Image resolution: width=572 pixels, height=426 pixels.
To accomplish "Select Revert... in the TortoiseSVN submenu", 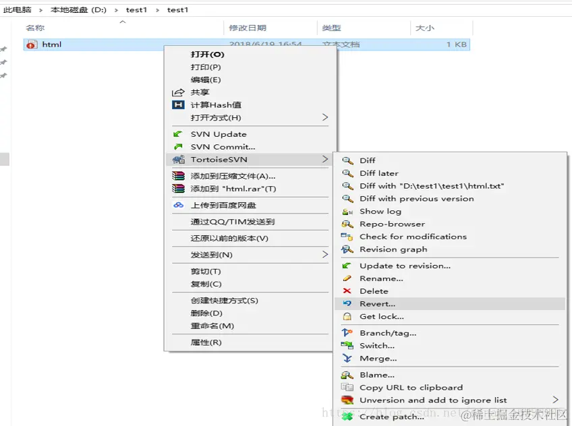I will [449, 303].
